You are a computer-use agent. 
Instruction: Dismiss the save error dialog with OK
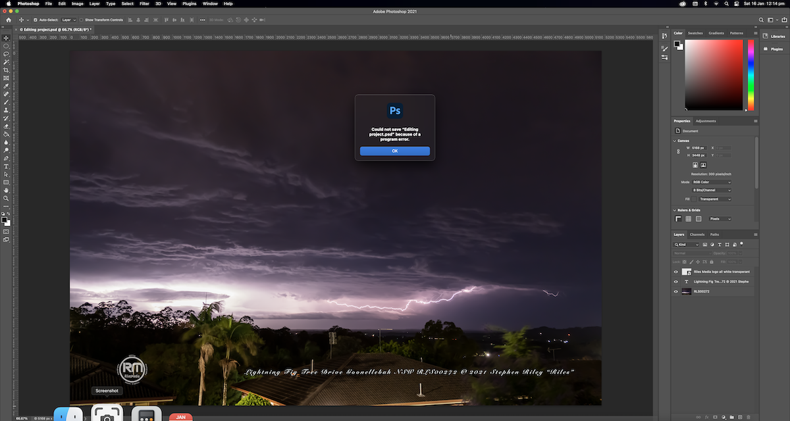(x=394, y=151)
